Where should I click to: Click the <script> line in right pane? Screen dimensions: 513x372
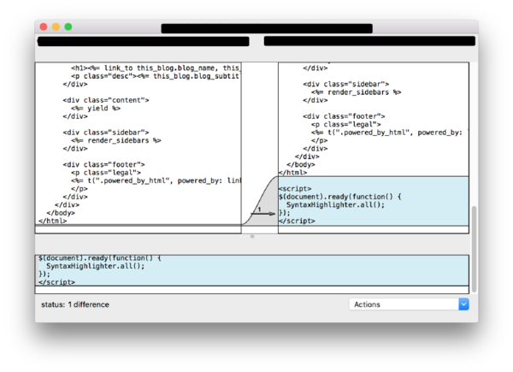coord(295,188)
